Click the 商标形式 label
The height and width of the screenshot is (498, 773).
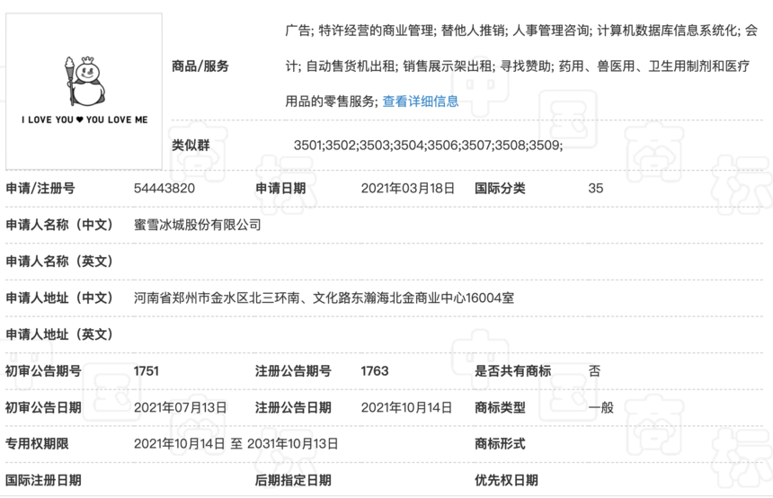(x=500, y=444)
